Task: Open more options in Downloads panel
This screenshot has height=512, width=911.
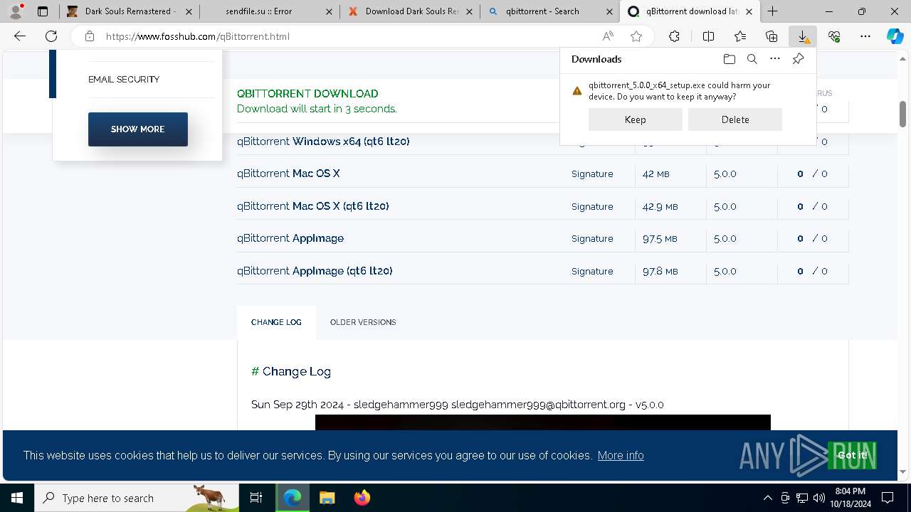Action: pyautogui.click(x=775, y=59)
